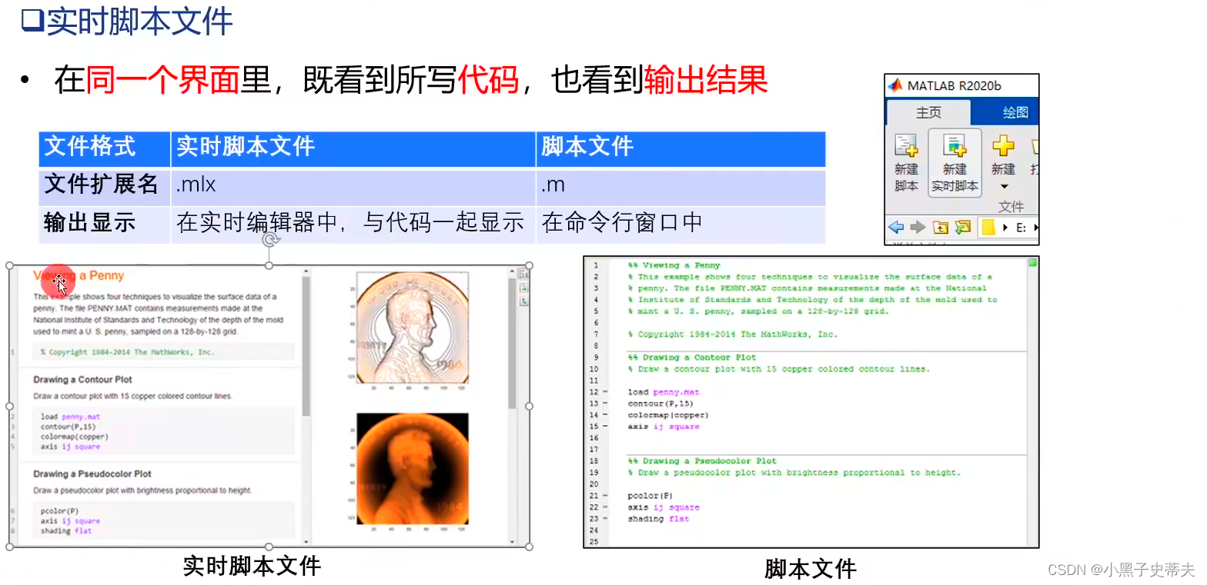Click the red text '同一个界面' in bullet
1207x585 pixels.
[163, 79]
